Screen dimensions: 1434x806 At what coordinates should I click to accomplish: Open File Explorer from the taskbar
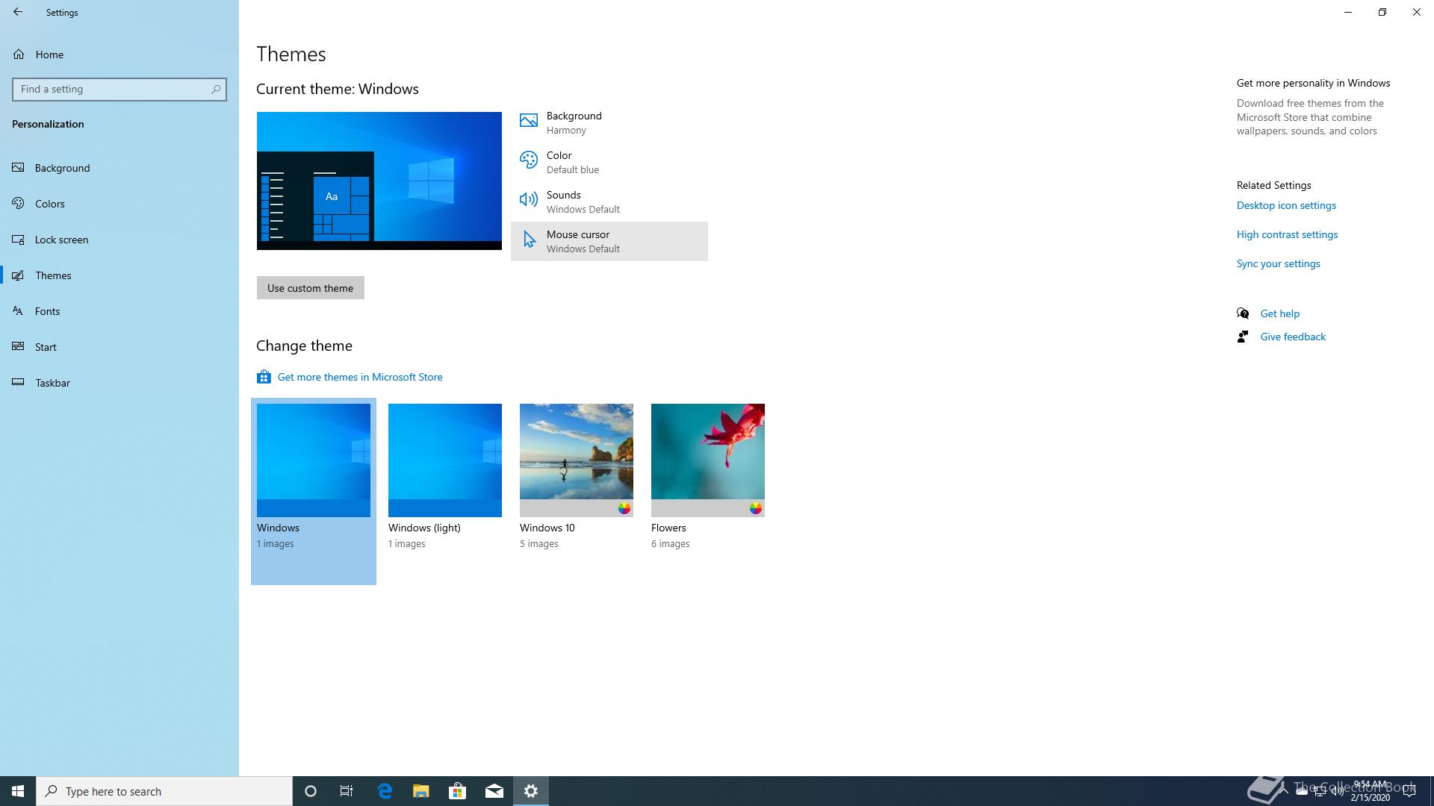coord(421,791)
